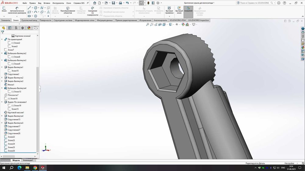The image size is (305, 171).
Task: Switch to the Анализировать tab
Action: (x=160, y=20)
